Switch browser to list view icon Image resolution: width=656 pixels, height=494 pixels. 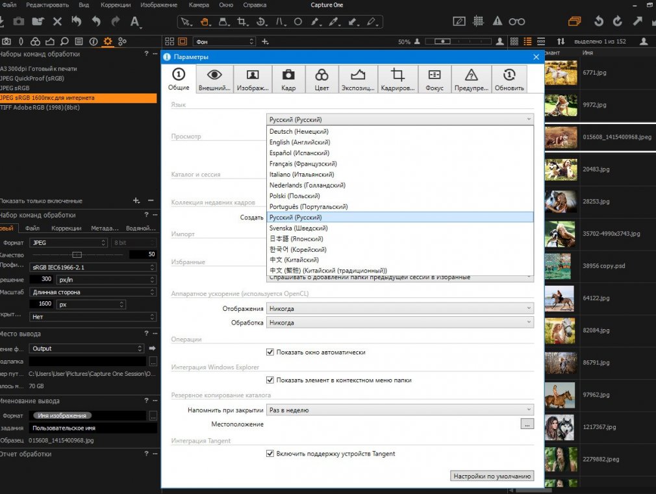[x=528, y=42]
